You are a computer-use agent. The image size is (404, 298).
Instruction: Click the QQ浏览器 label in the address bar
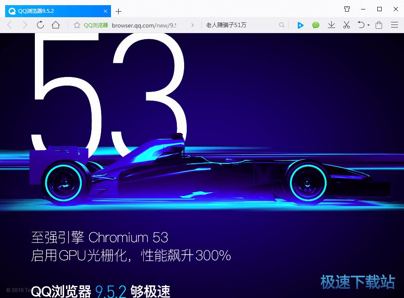coord(96,25)
